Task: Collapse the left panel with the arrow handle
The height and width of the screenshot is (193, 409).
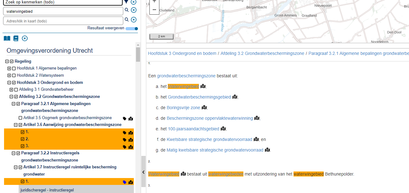Action: pyautogui.click(x=143, y=172)
